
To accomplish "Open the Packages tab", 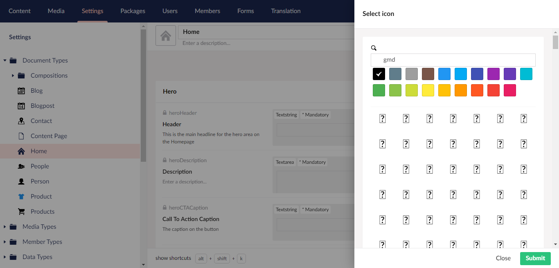I will [133, 11].
